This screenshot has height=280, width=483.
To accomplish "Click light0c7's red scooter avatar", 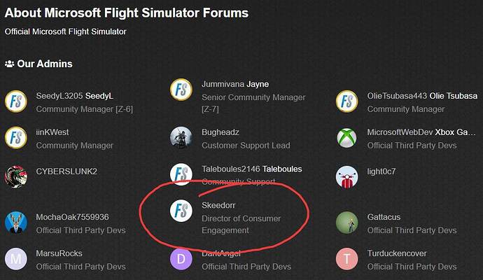I will 346,177.
